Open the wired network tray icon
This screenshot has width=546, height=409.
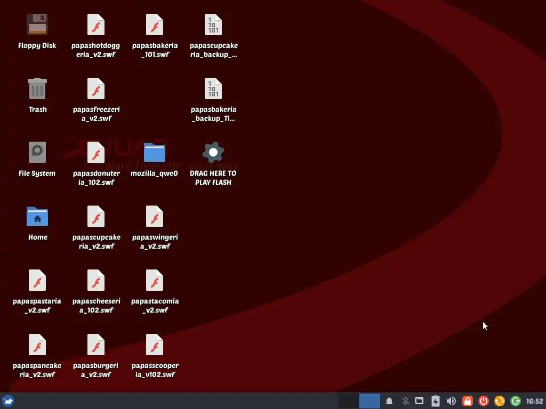pyautogui.click(x=420, y=402)
